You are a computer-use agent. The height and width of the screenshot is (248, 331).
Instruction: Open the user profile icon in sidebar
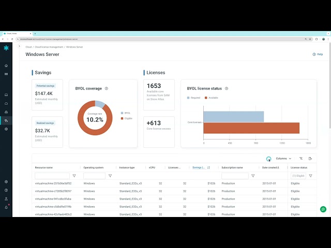[x=6, y=199]
